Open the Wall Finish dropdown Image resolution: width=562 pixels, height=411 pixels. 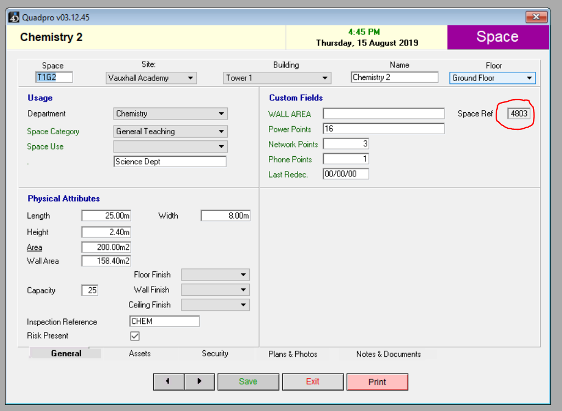[x=215, y=290]
